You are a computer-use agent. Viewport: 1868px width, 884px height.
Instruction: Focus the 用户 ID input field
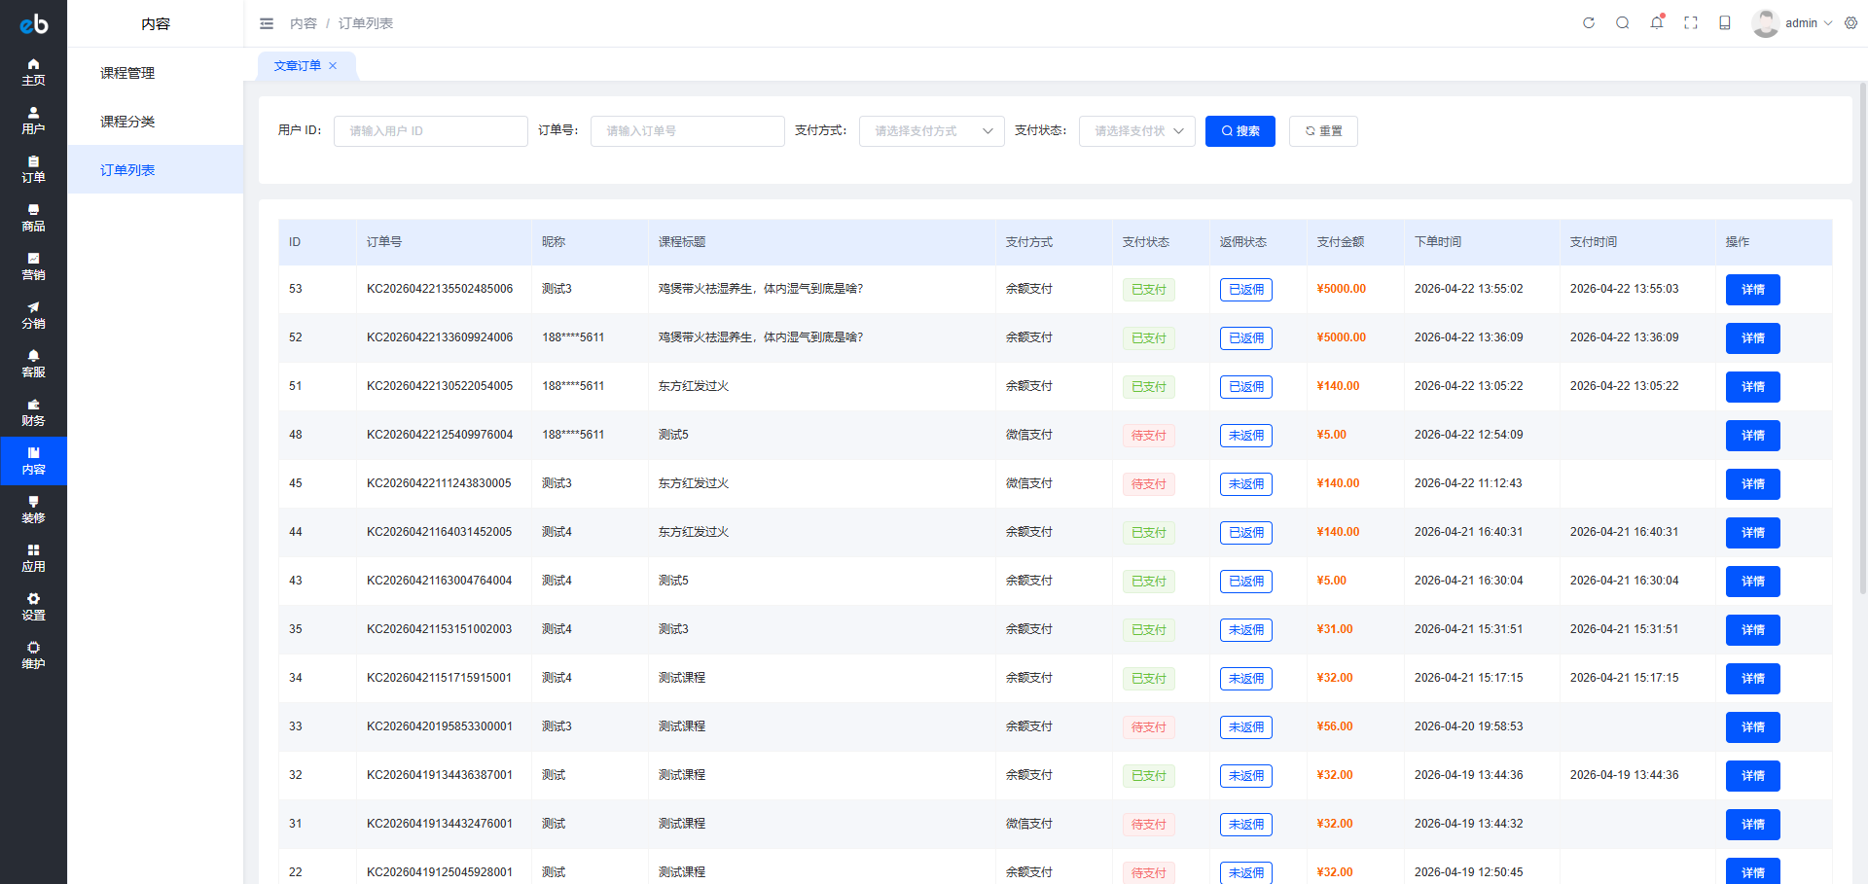coord(430,131)
